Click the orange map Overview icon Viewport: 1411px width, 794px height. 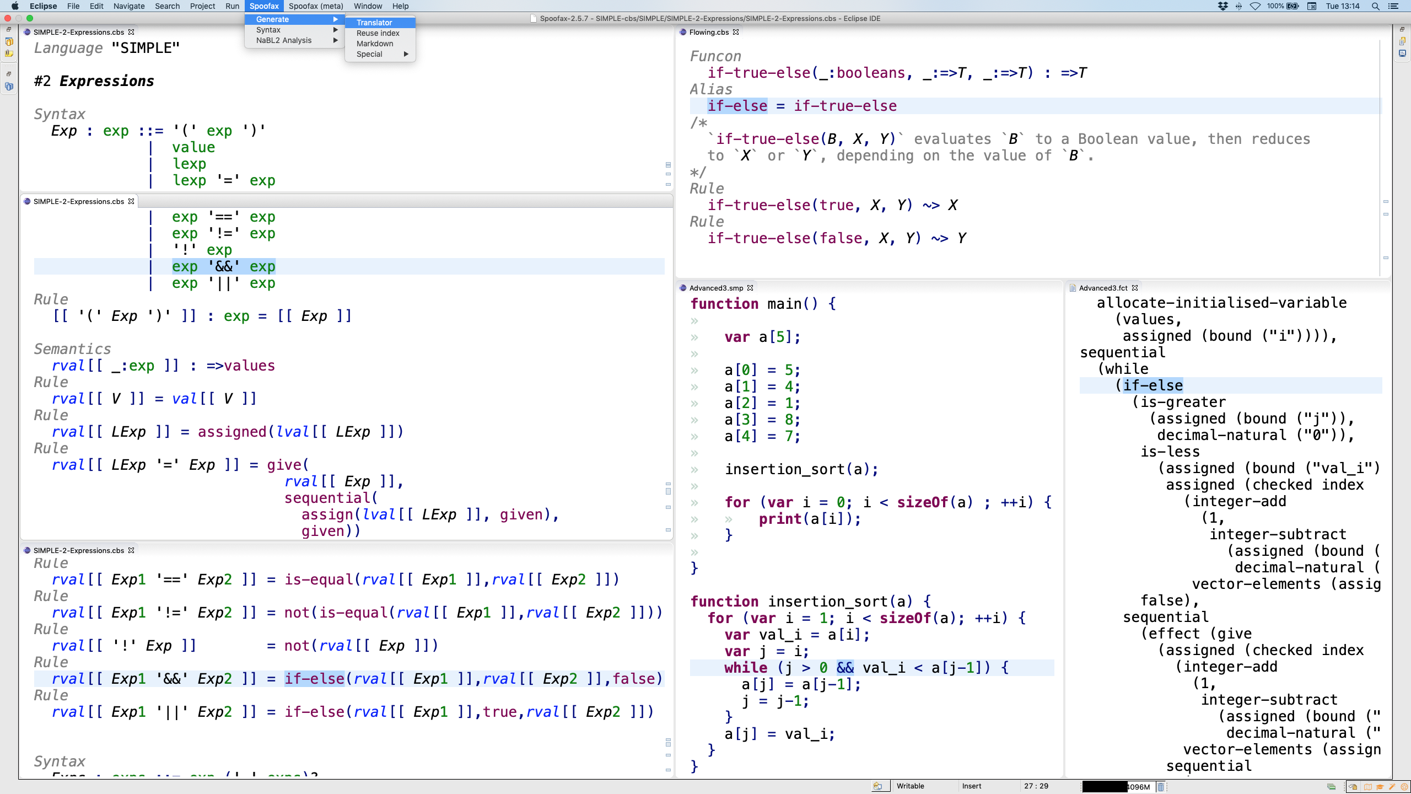pos(1367,787)
